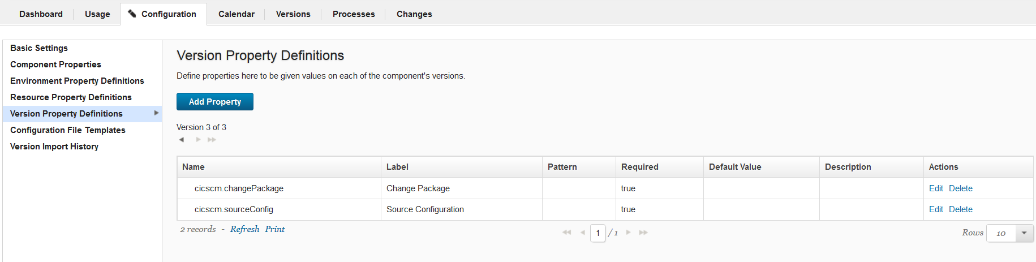This screenshot has height=262, width=1036.
Task: Go to the previous version arrow
Action: 182,140
